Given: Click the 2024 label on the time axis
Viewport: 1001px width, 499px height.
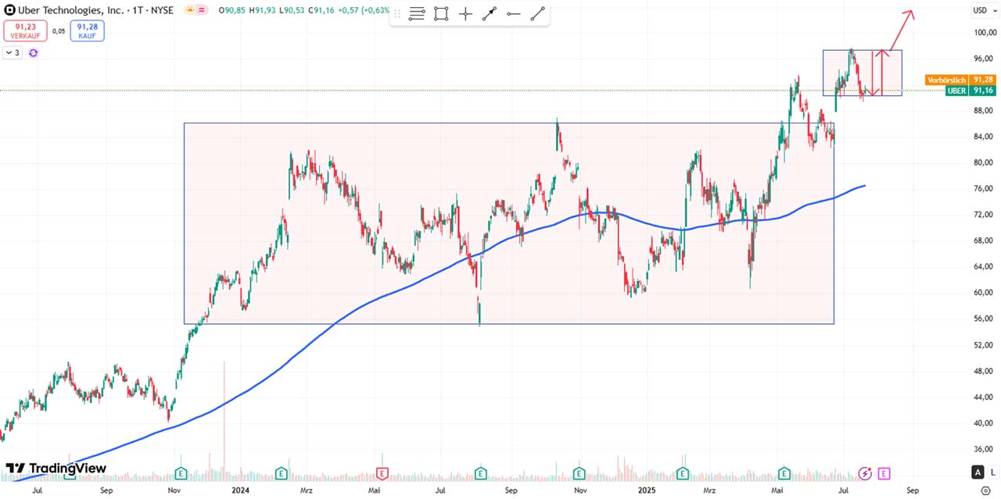Looking at the screenshot, I should 241,491.
